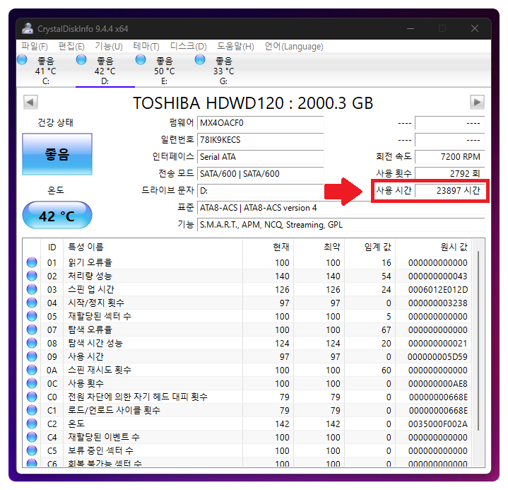
Task: Close the CrystalDiskInfo window
Action: (475, 28)
